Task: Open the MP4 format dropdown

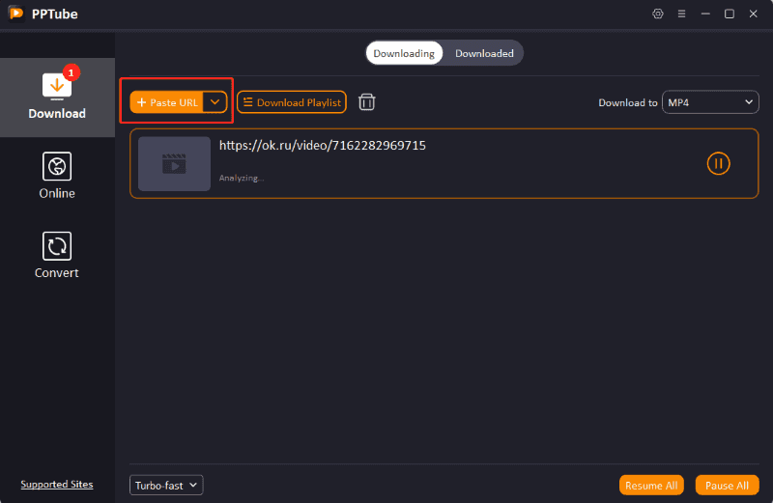Action: click(710, 102)
